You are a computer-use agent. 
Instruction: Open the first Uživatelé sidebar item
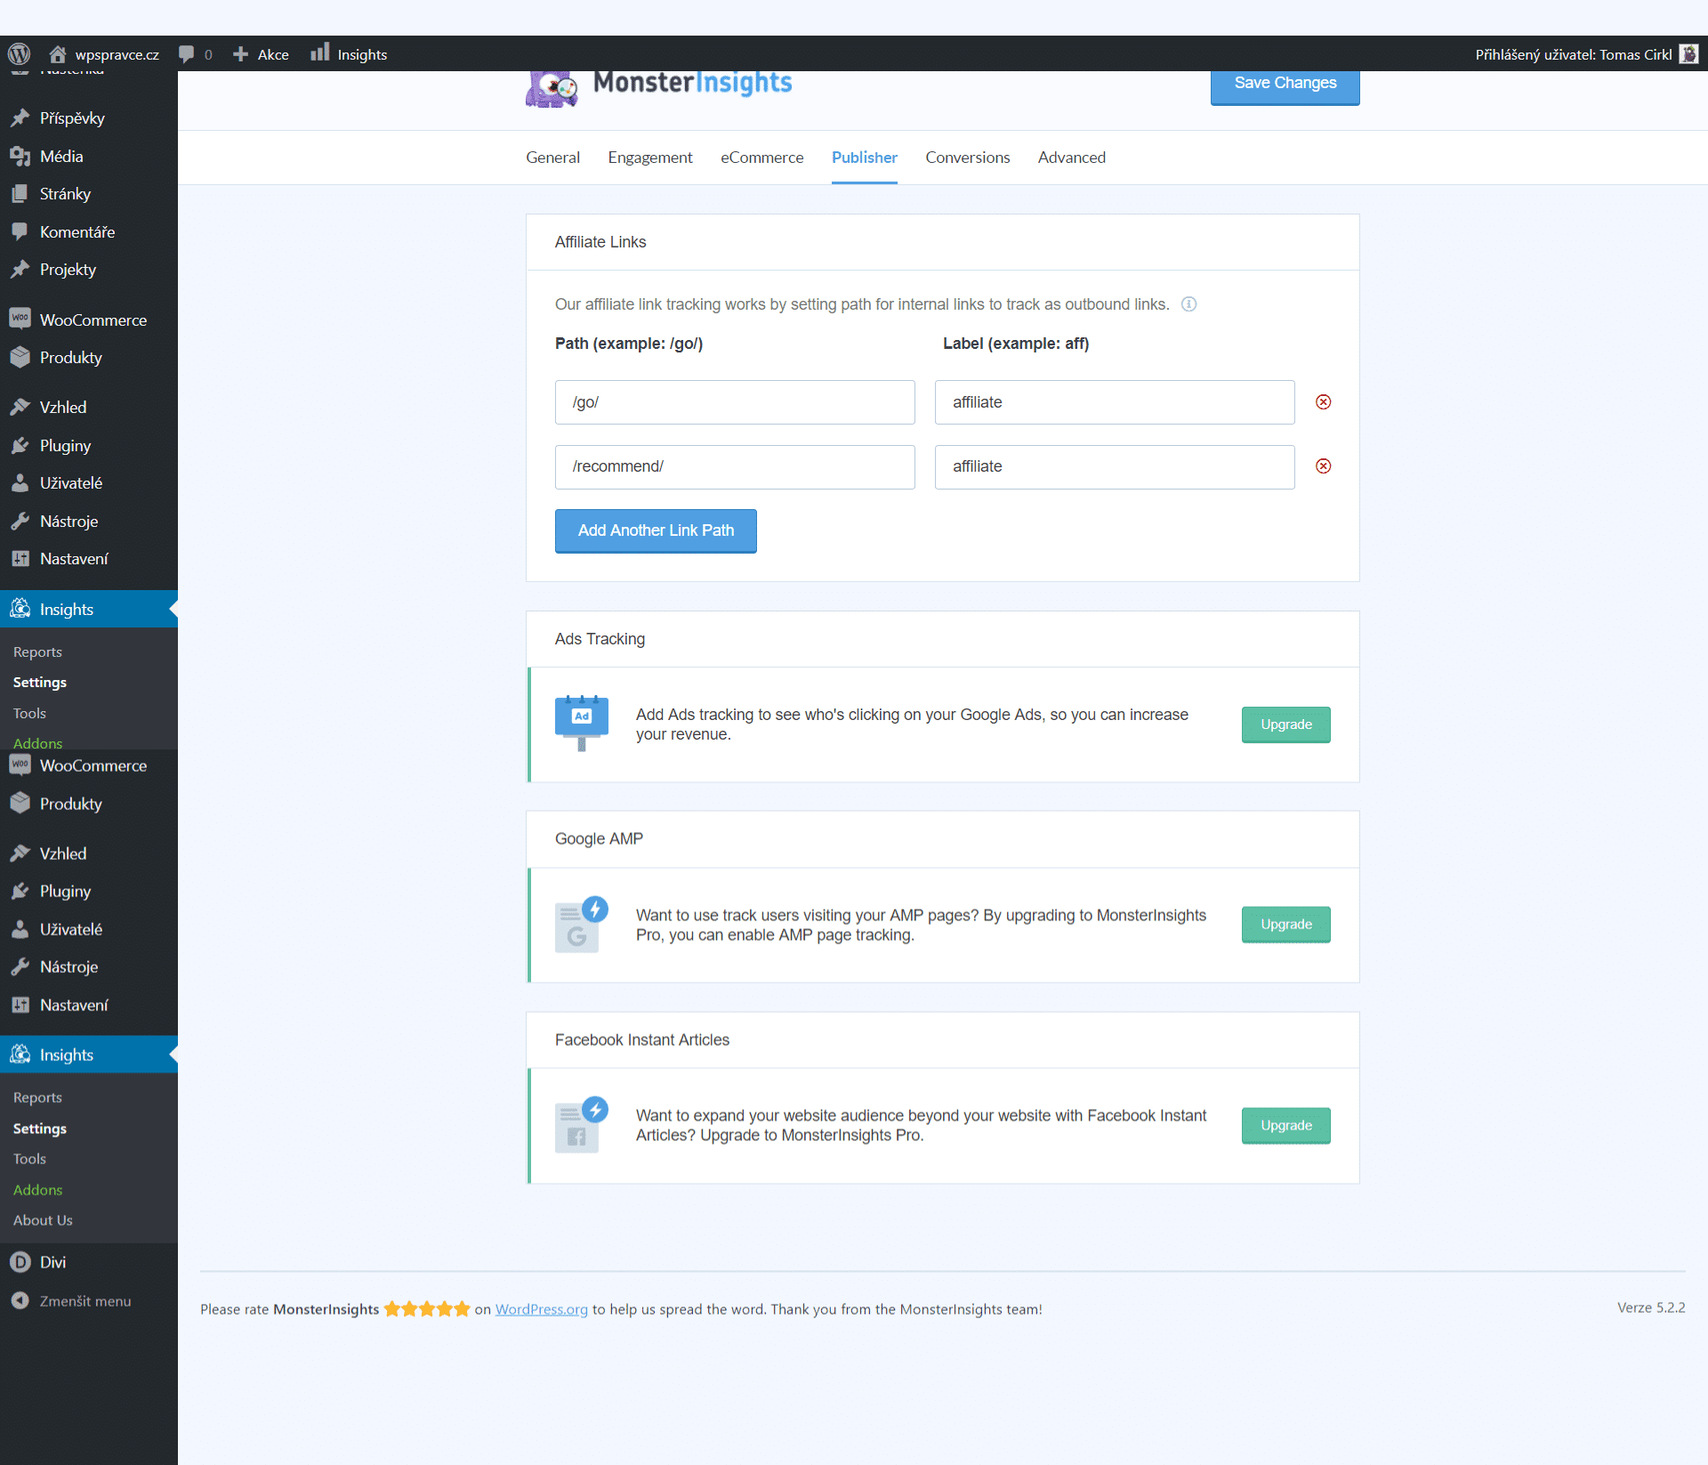click(x=89, y=483)
